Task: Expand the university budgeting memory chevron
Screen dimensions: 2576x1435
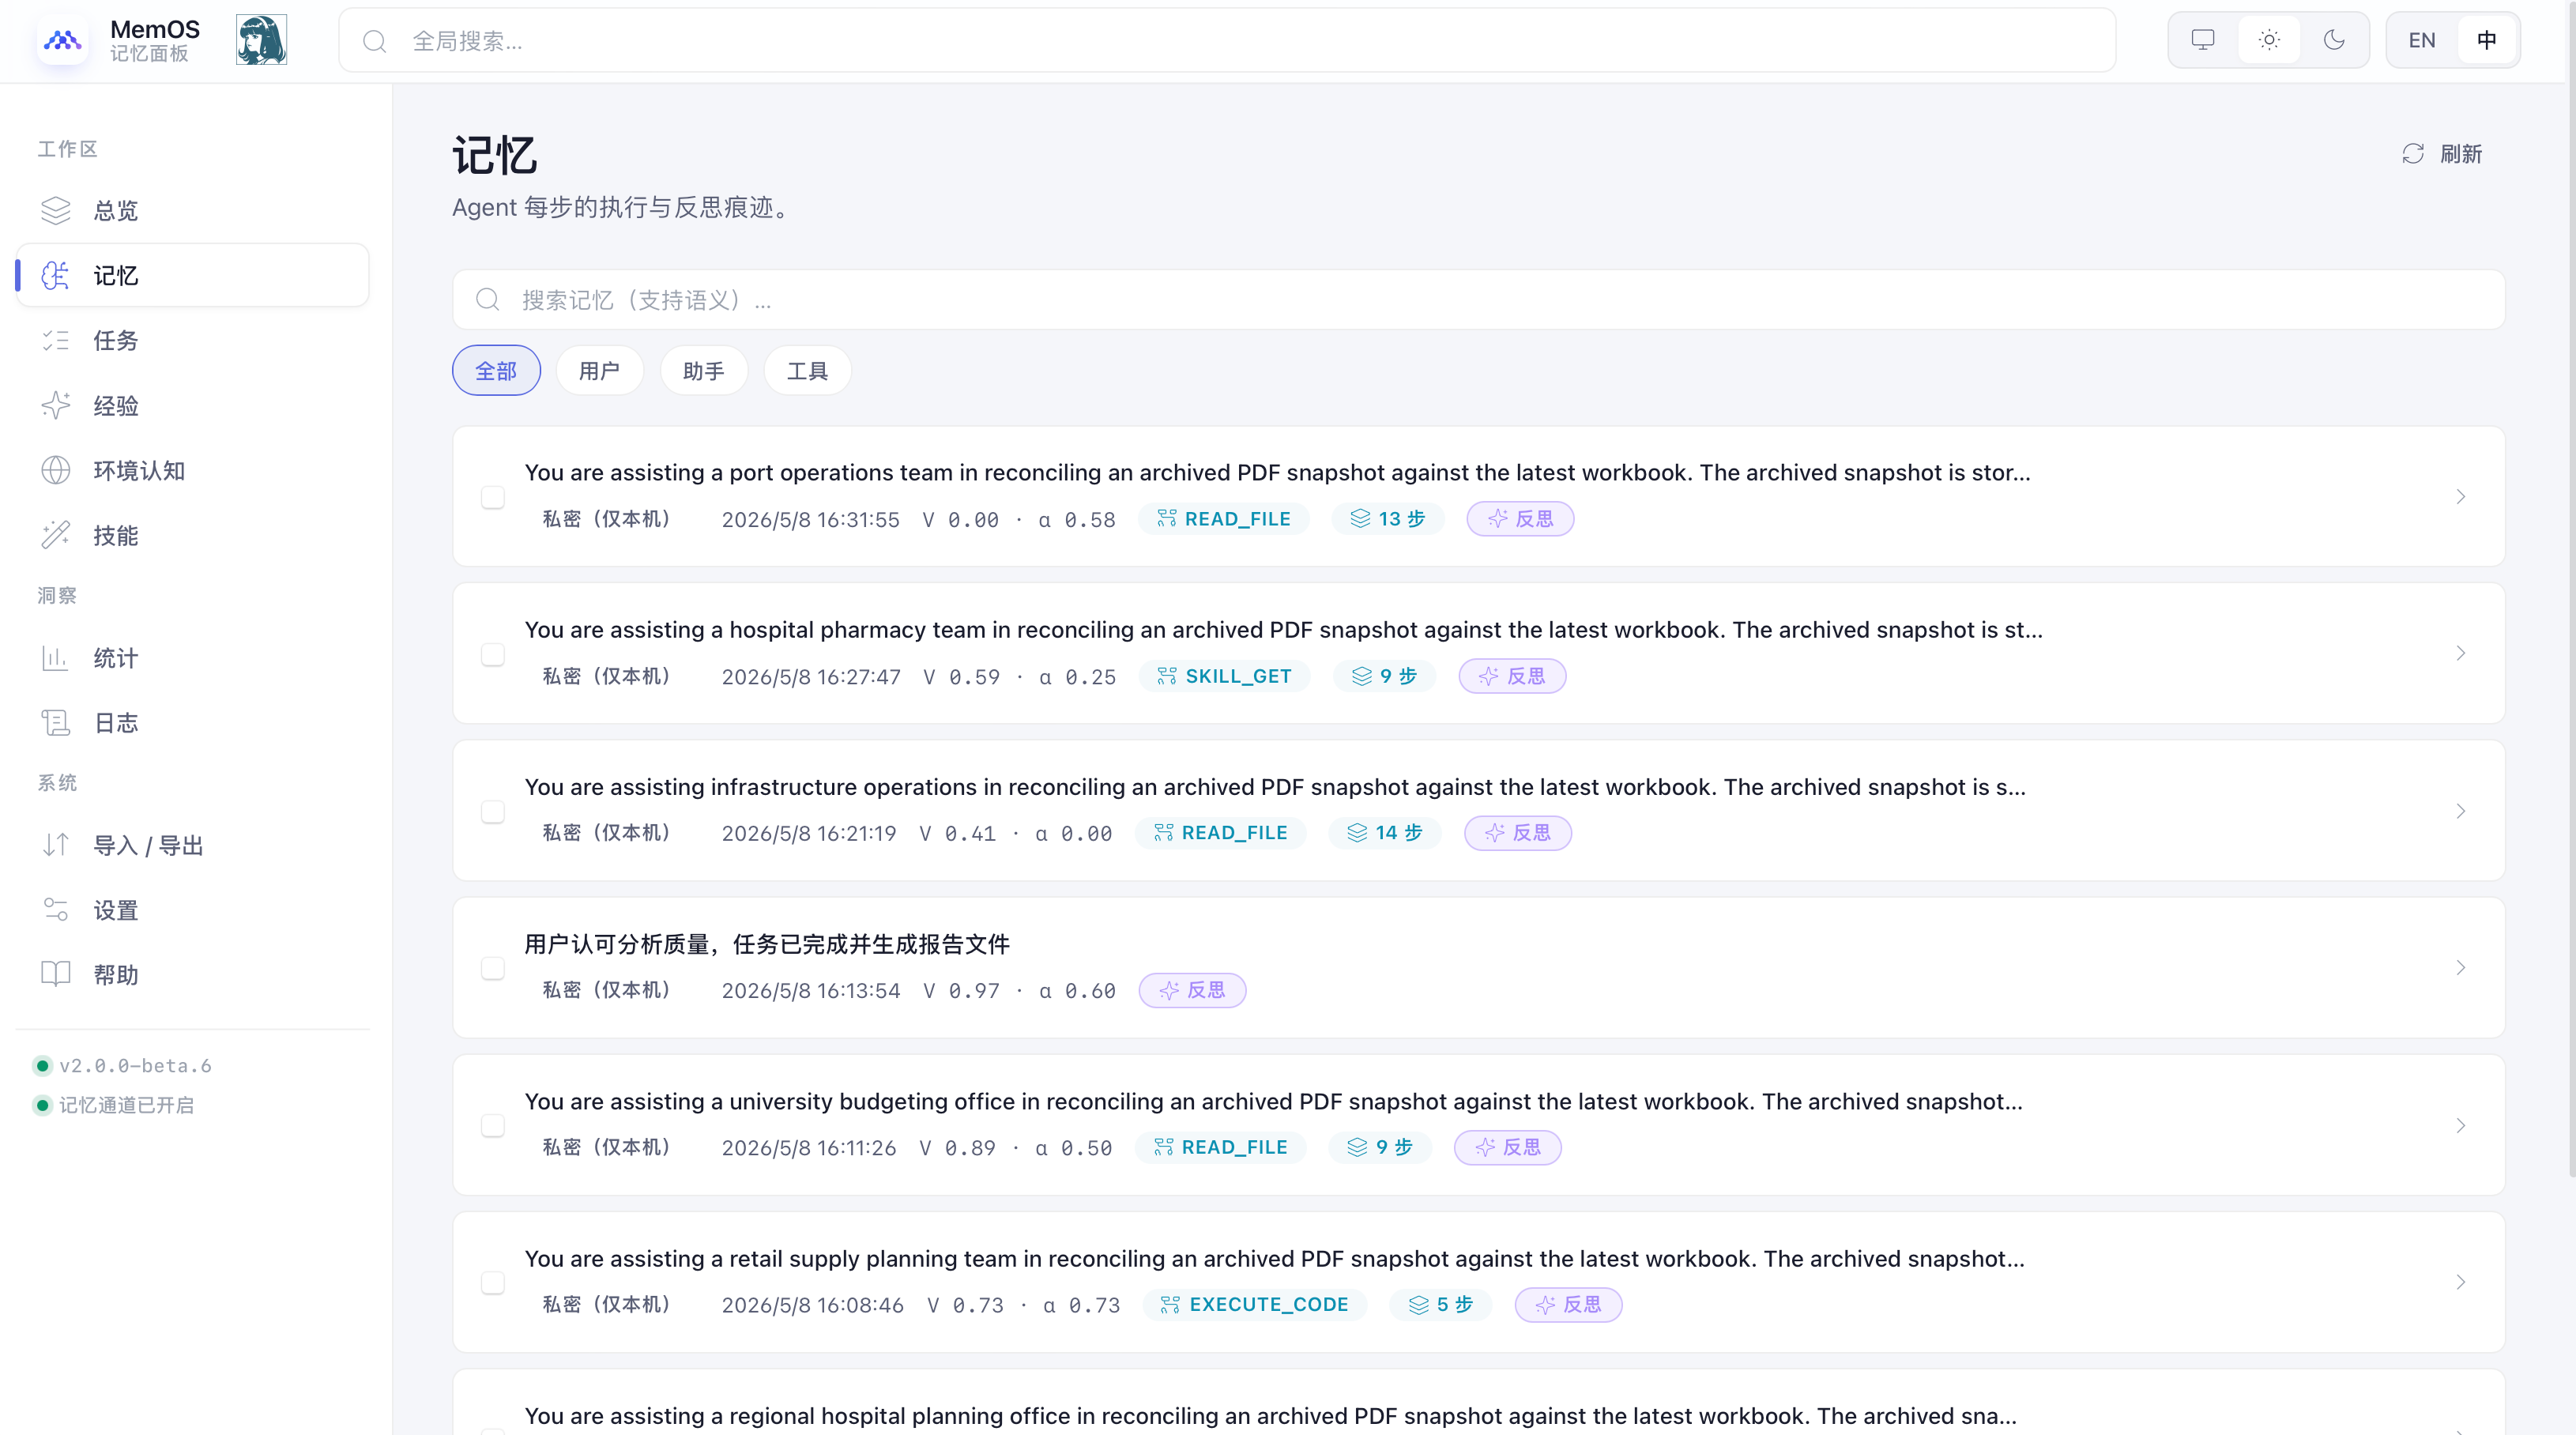Action: coord(2461,1125)
